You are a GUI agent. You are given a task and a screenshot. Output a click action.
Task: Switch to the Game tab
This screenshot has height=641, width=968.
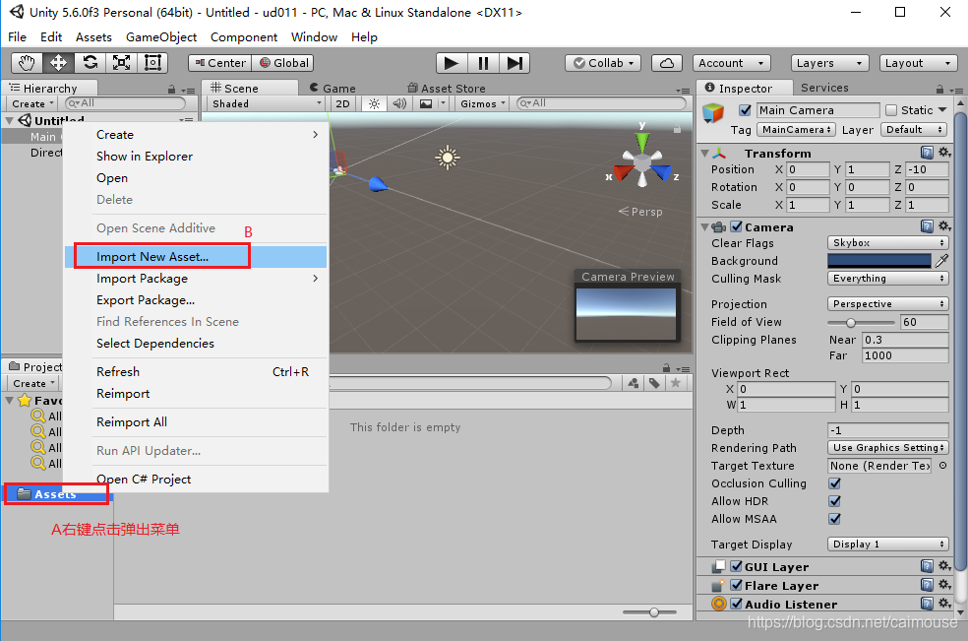pyautogui.click(x=333, y=88)
